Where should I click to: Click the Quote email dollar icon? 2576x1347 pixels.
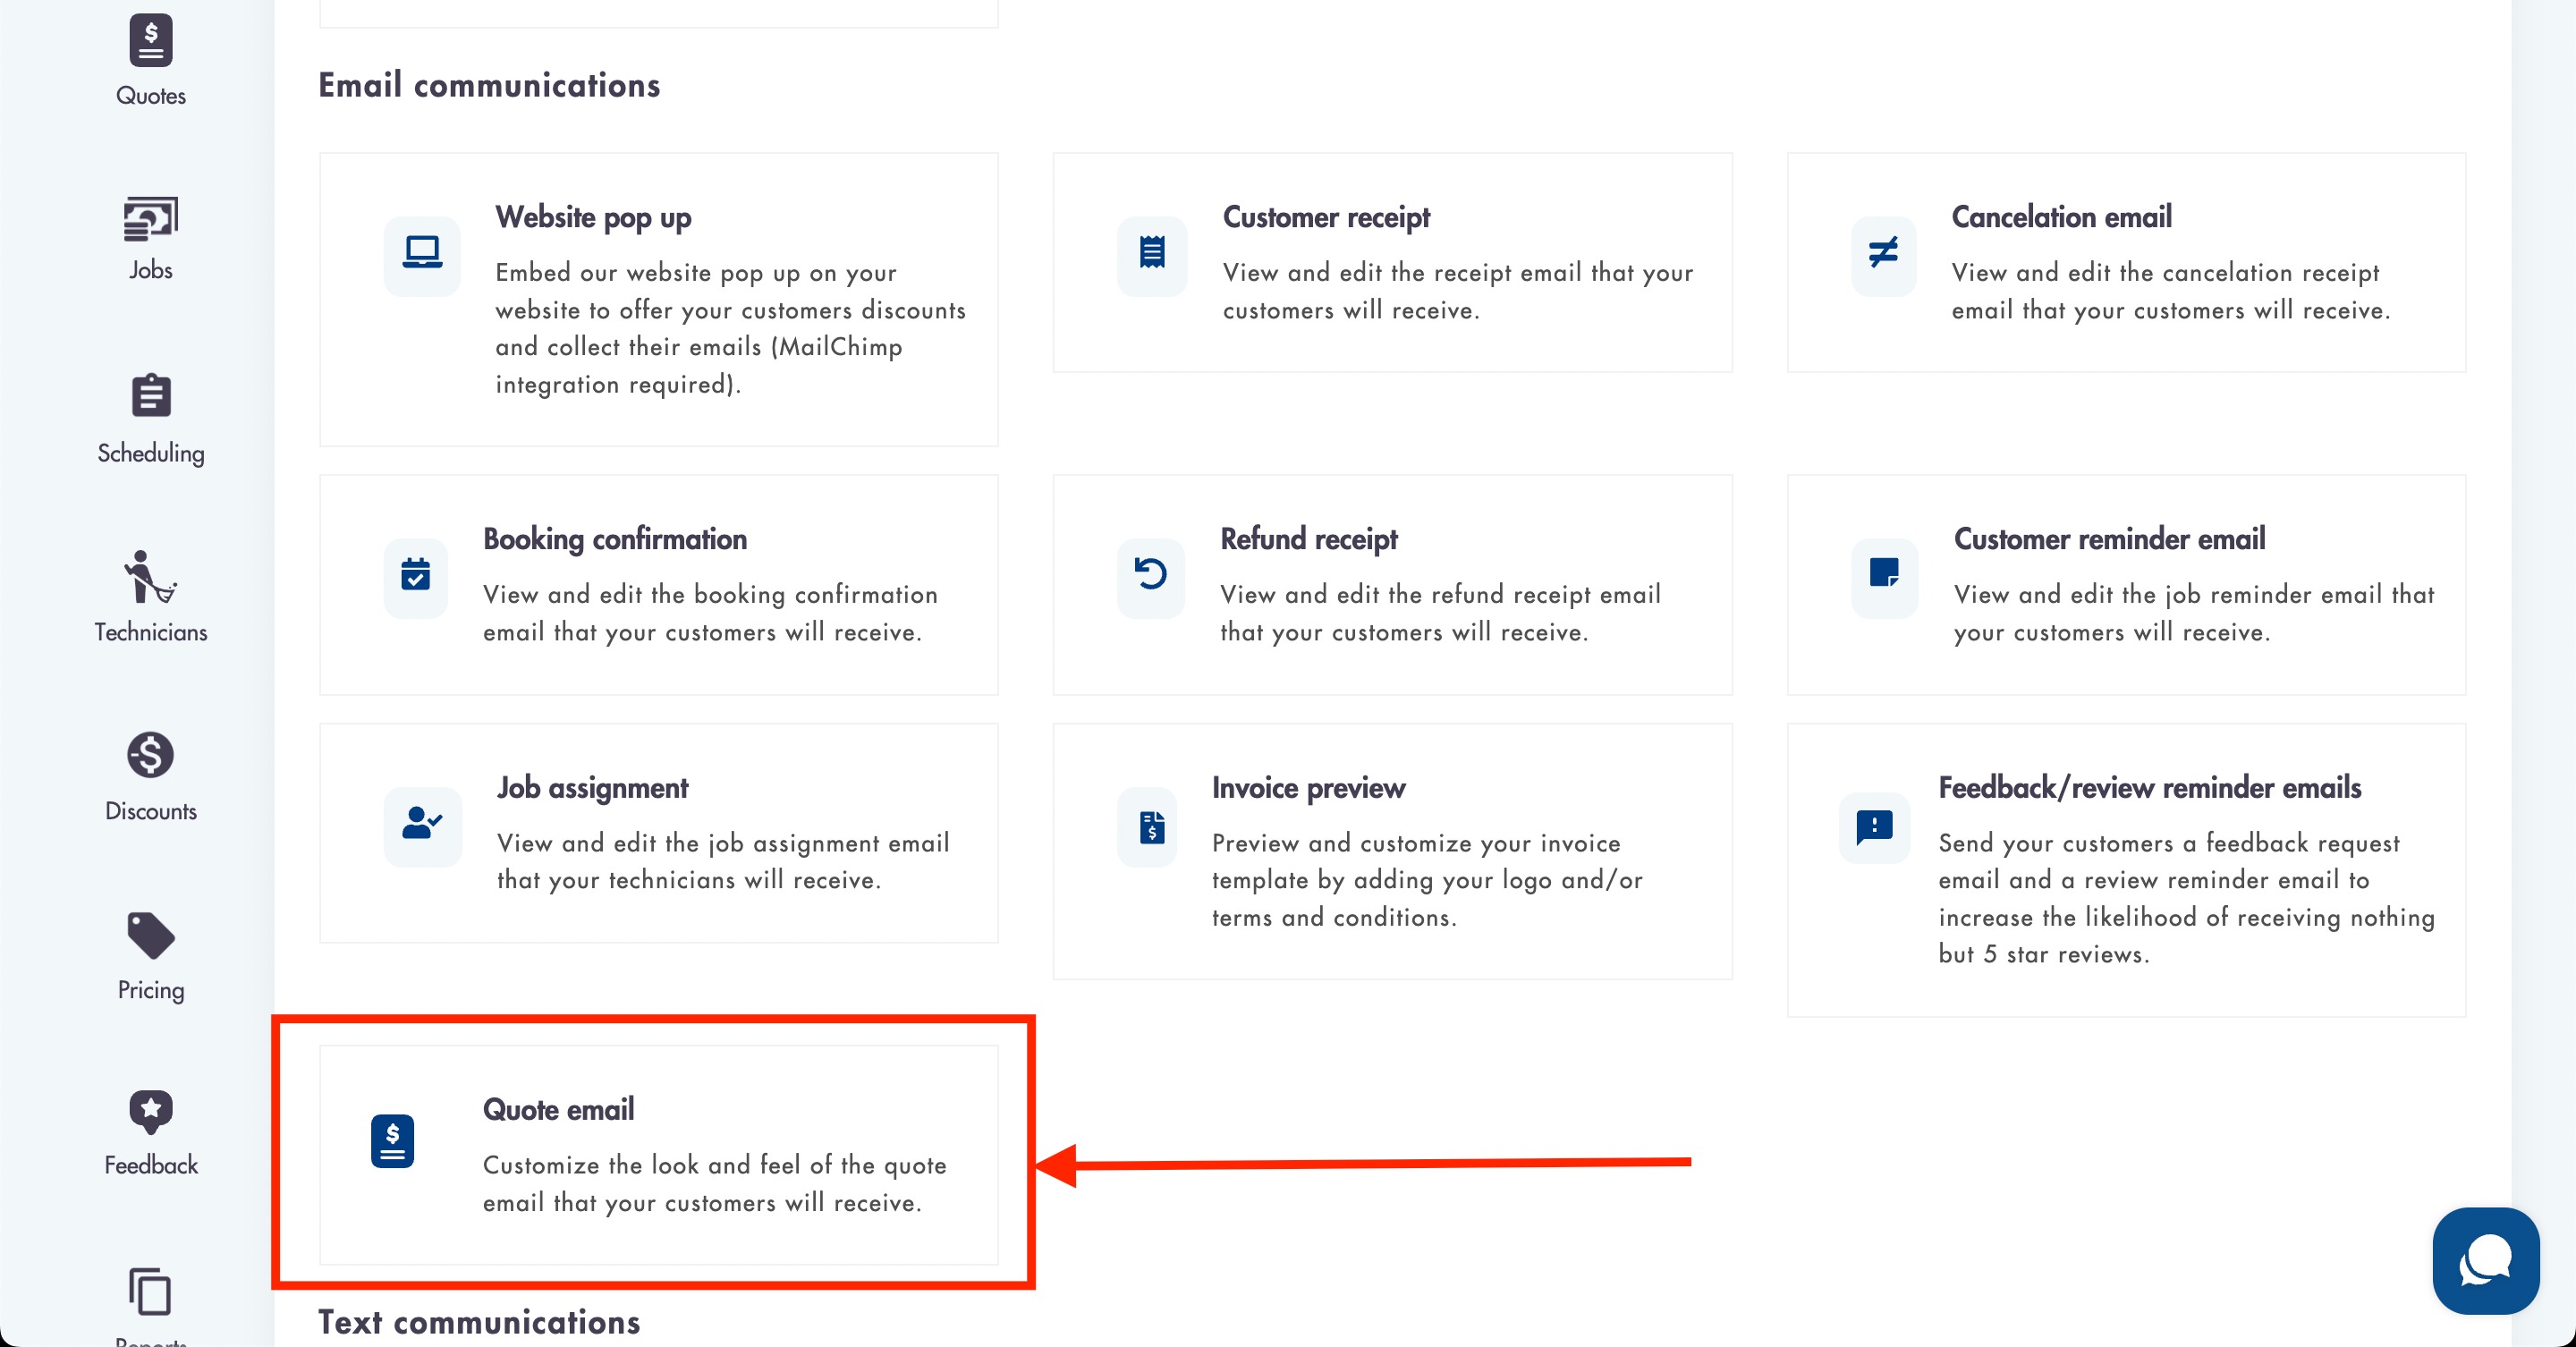click(x=392, y=1141)
